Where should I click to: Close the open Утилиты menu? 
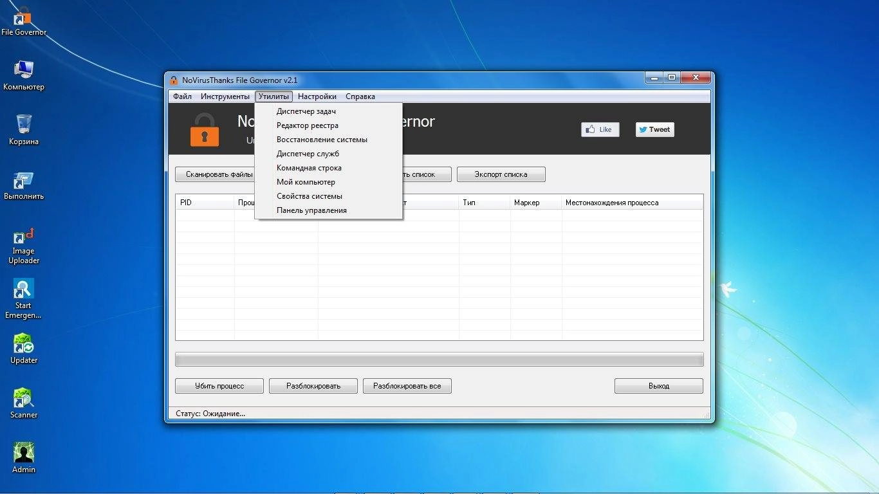(x=273, y=96)
